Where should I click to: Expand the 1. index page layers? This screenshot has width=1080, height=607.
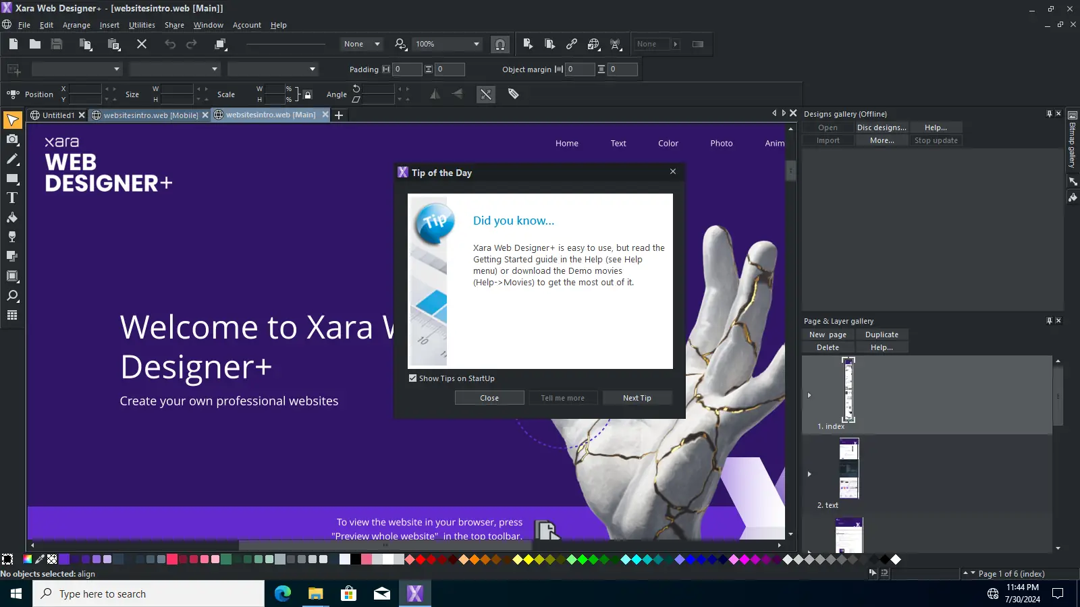coord(809,395)
